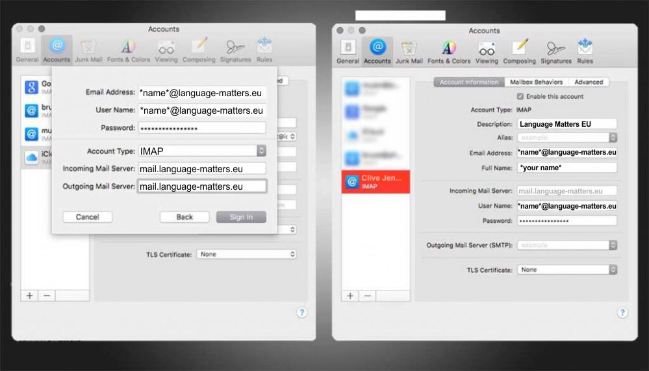Image resolution: width=649 pixels, height=371 pixels.
Task: Open TLS Certificate dropdown in right window
Action: coord(612,270)
